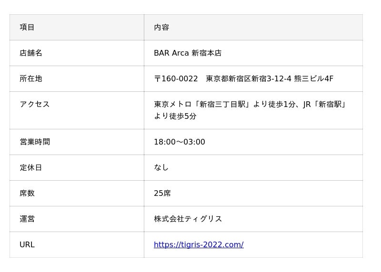Click the 〒160-0022 address text

click(176, 78)
